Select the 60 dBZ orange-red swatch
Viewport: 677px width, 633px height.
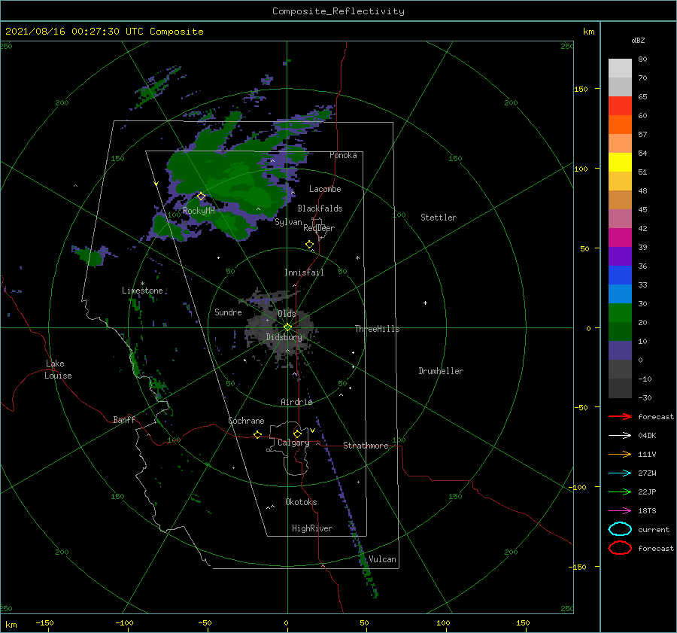620,124
